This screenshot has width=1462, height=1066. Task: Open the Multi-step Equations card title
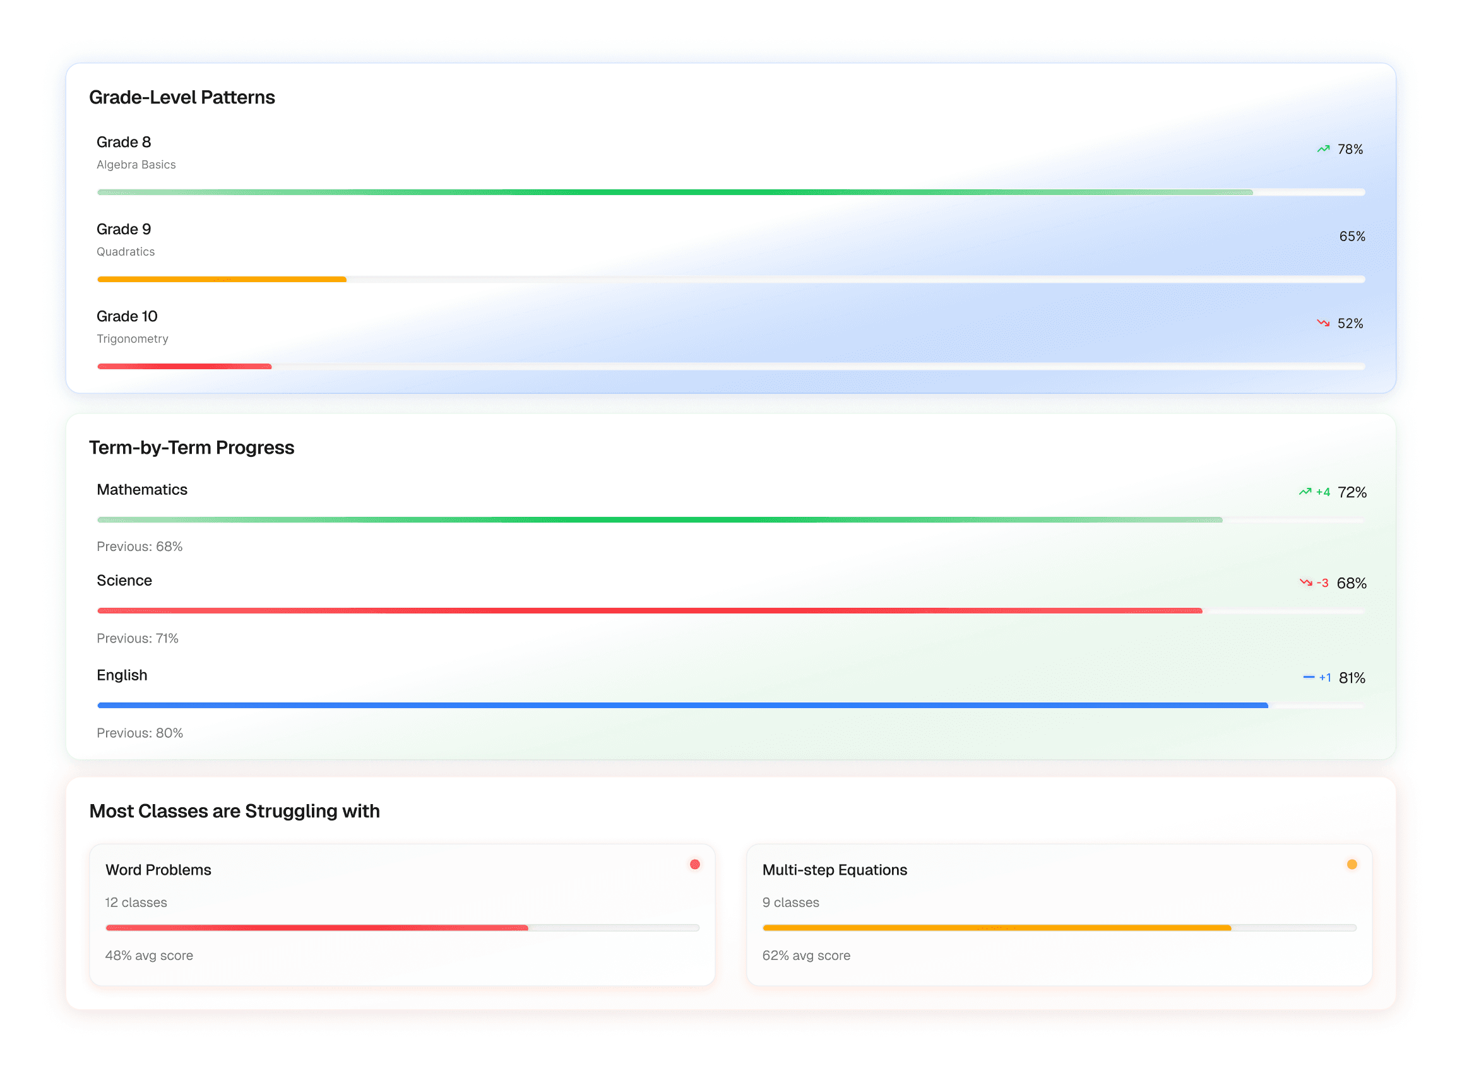tap(834, 870)
